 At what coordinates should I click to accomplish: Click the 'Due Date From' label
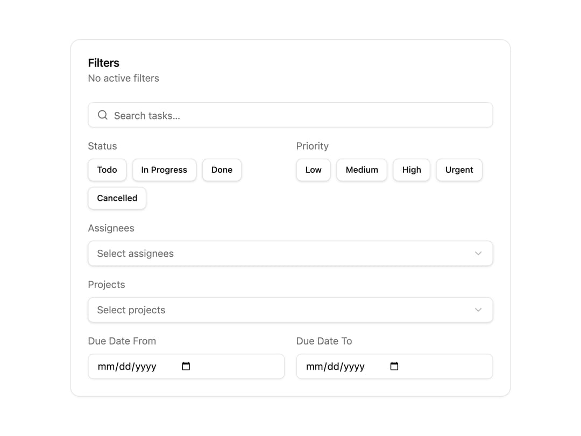122,341
